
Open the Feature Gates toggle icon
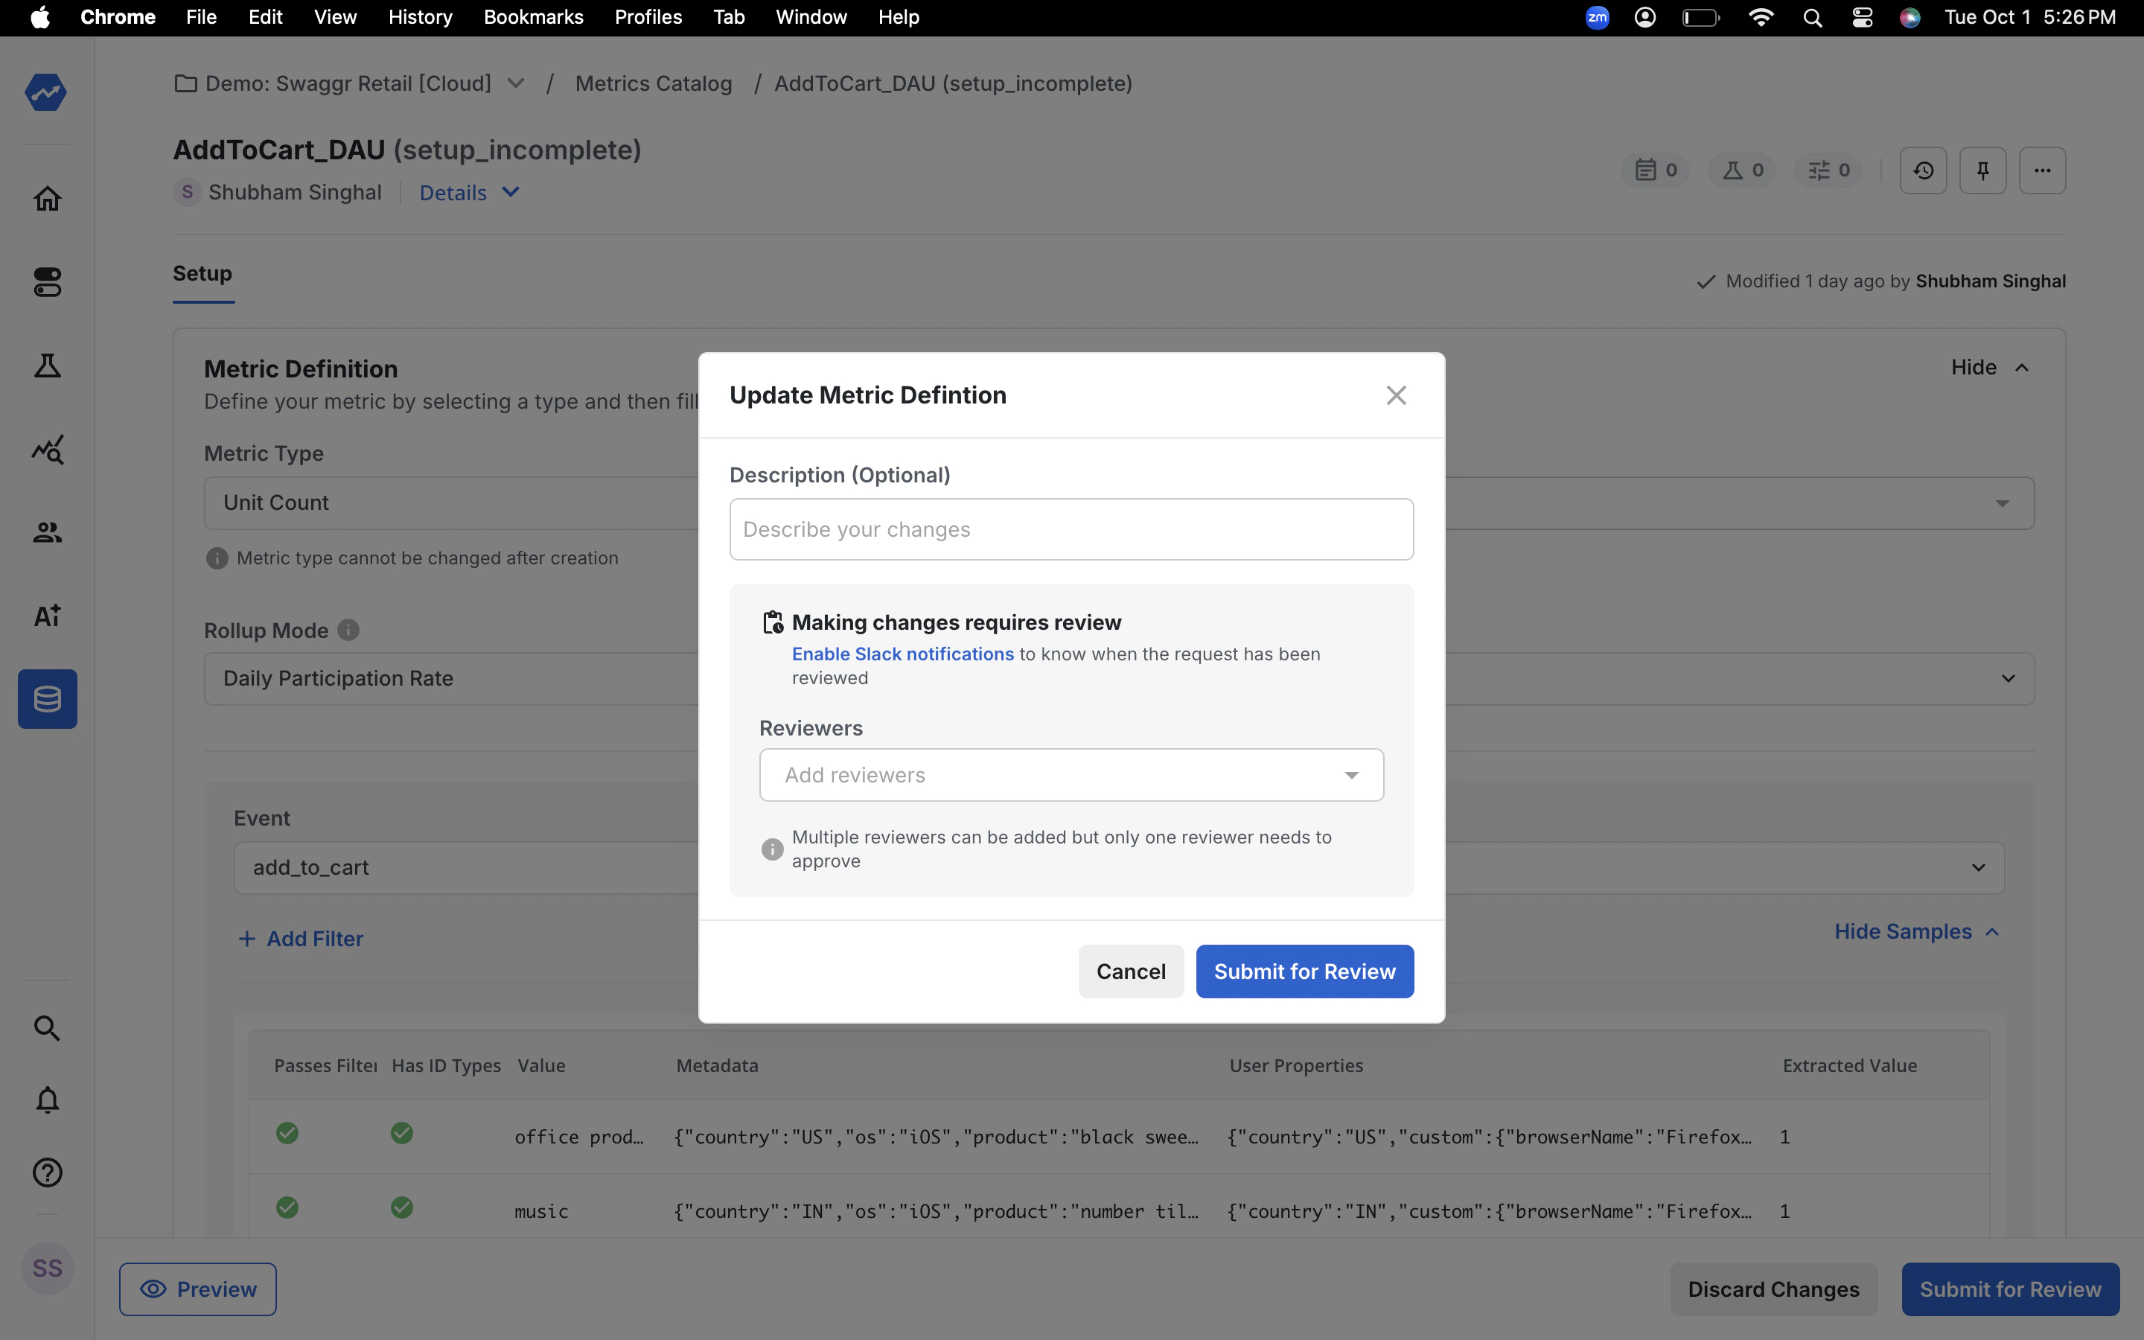tap(47, 283)
